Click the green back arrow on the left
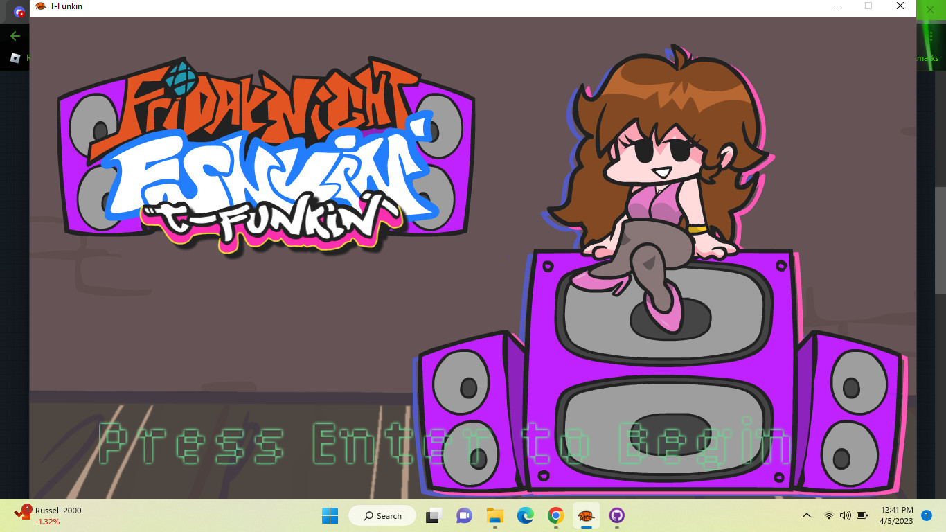The width and height of the screenshot is (946, 532). coord(14,35)
